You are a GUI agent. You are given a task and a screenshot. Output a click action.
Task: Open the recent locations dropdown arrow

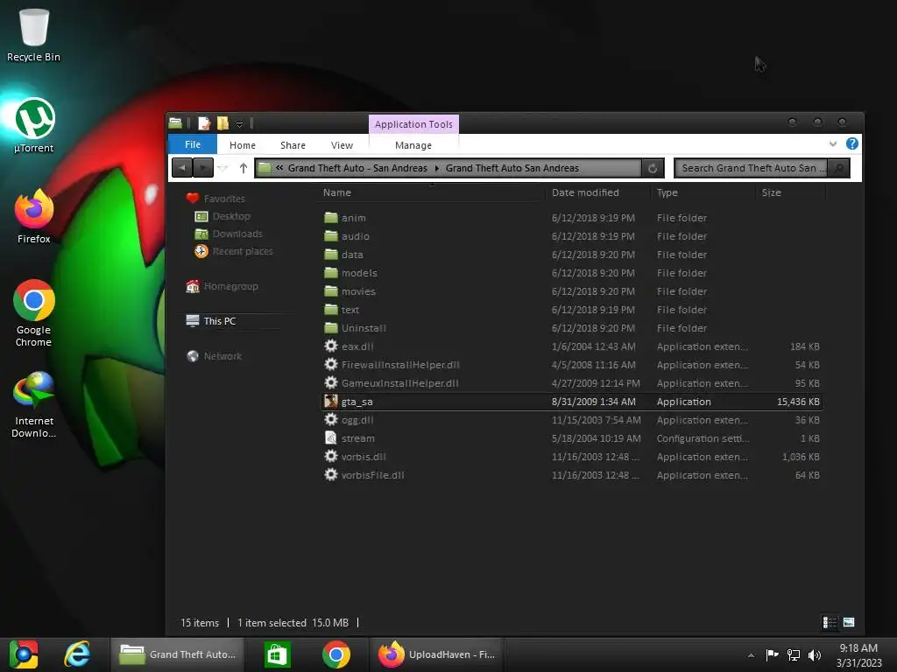tap(223, 168)
